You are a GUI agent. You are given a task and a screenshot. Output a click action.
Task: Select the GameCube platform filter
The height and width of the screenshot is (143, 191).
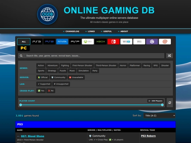coord(152,42)
